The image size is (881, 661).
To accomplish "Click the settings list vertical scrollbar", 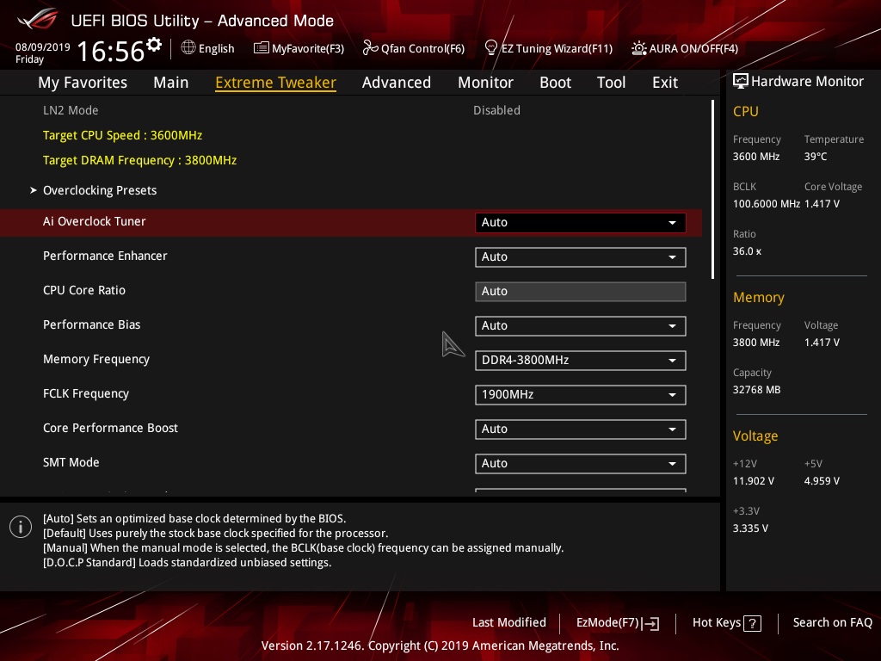I will pos(712,189).
